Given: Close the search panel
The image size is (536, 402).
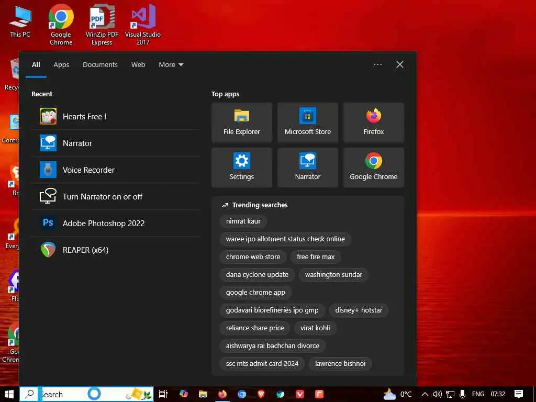Looking at the screenshot, I should tap(399, 64).
